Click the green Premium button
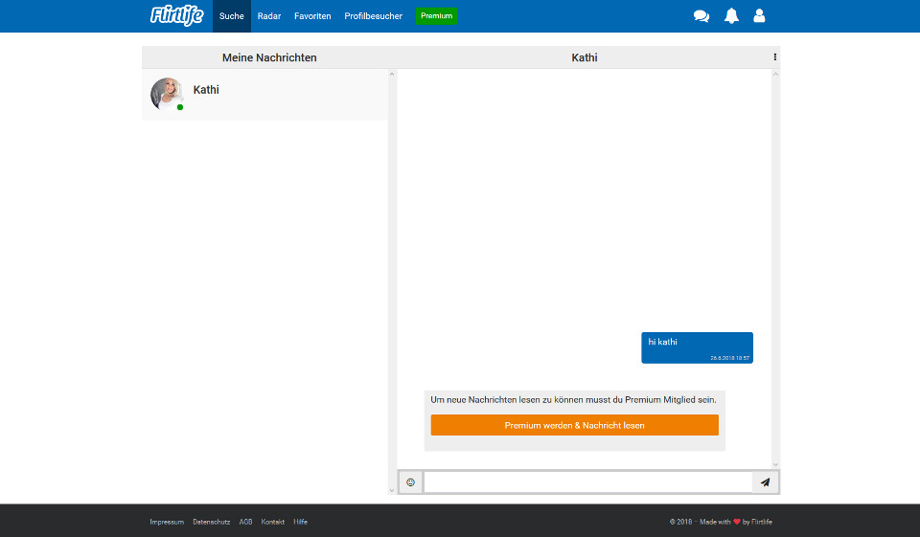The image size is (920, 537). 436,16
